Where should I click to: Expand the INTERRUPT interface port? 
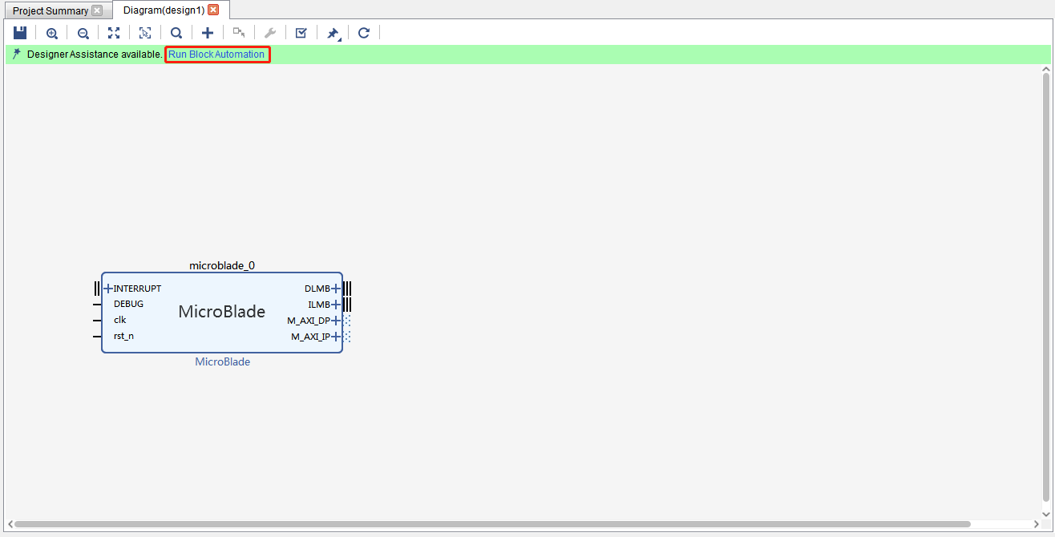click(x=108, y=289)
